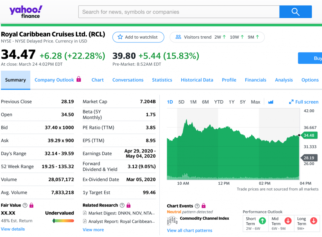Click the green arrow next to 9M
The width and height of the screenshot is (322, 237).
coord(258,37)
